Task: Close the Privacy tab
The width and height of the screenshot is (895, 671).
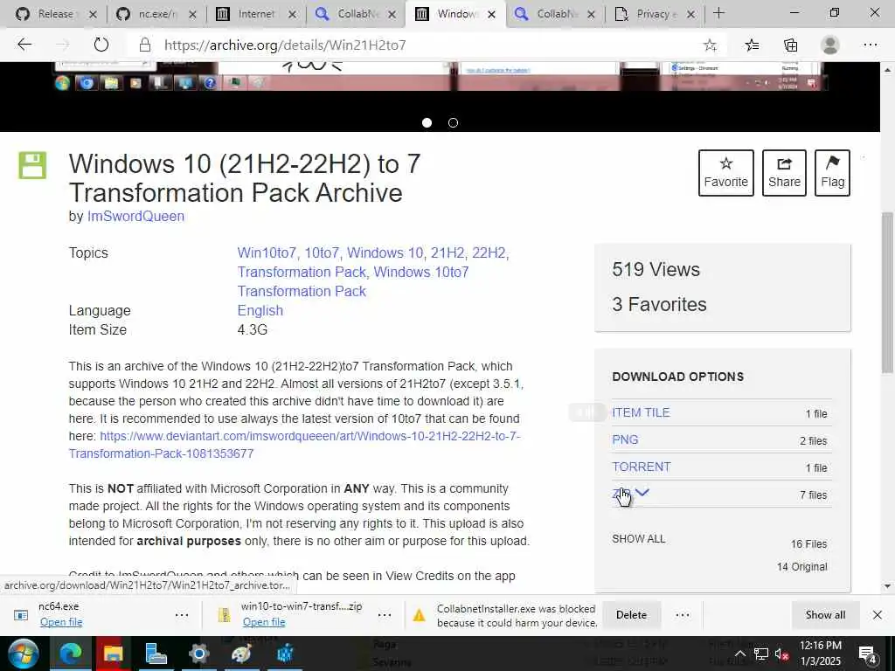Action: (x=690, y=14)
